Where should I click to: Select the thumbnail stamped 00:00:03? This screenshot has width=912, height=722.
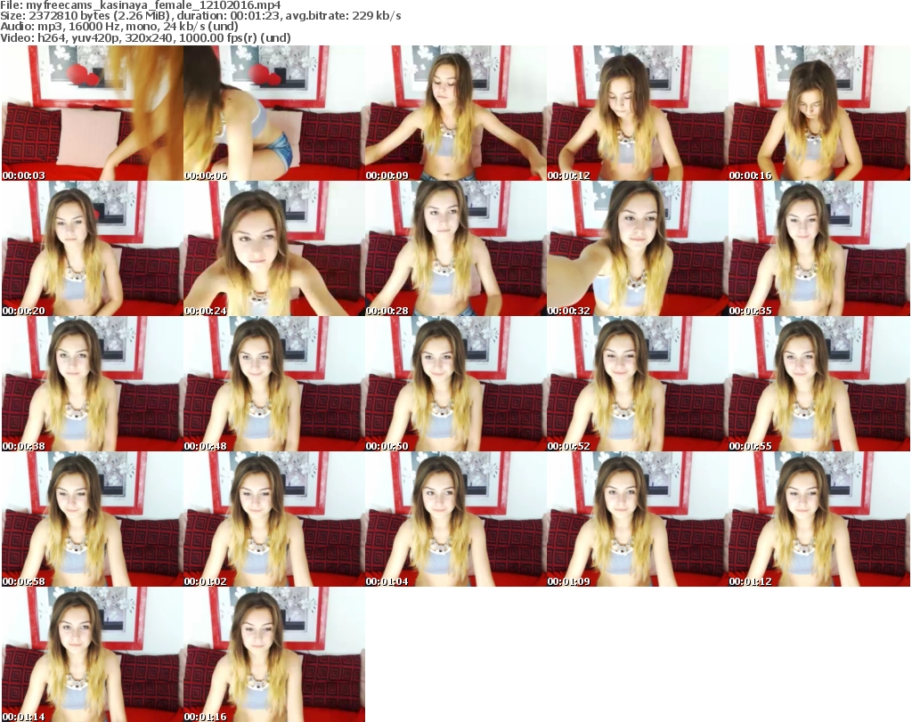[x=93, y=113]
